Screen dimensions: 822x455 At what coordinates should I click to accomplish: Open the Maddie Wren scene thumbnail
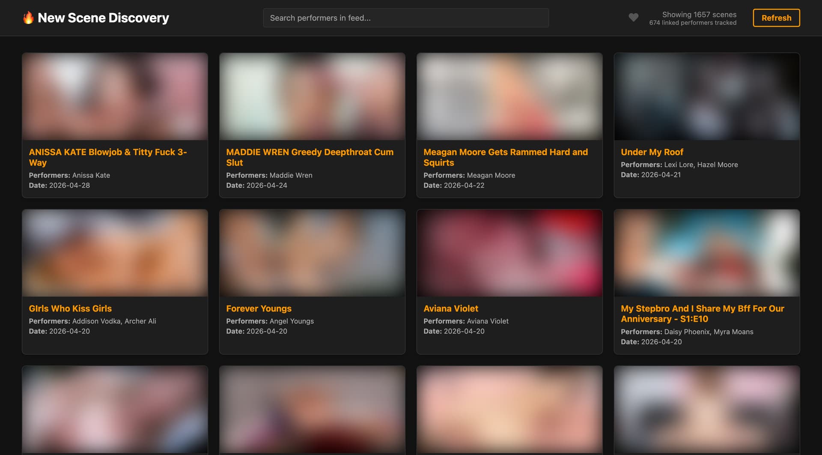(x=312, y=96)
